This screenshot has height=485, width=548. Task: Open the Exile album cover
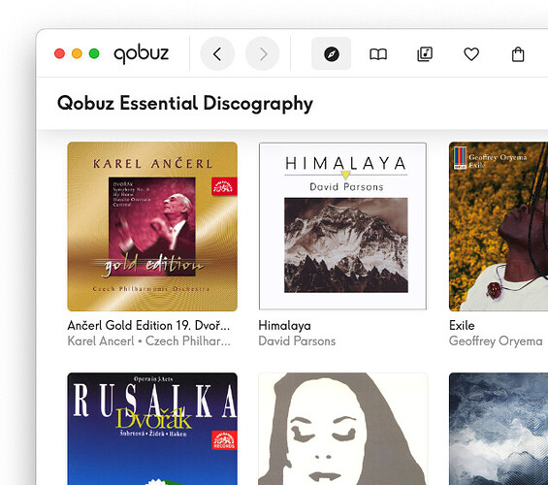point(499,226)
